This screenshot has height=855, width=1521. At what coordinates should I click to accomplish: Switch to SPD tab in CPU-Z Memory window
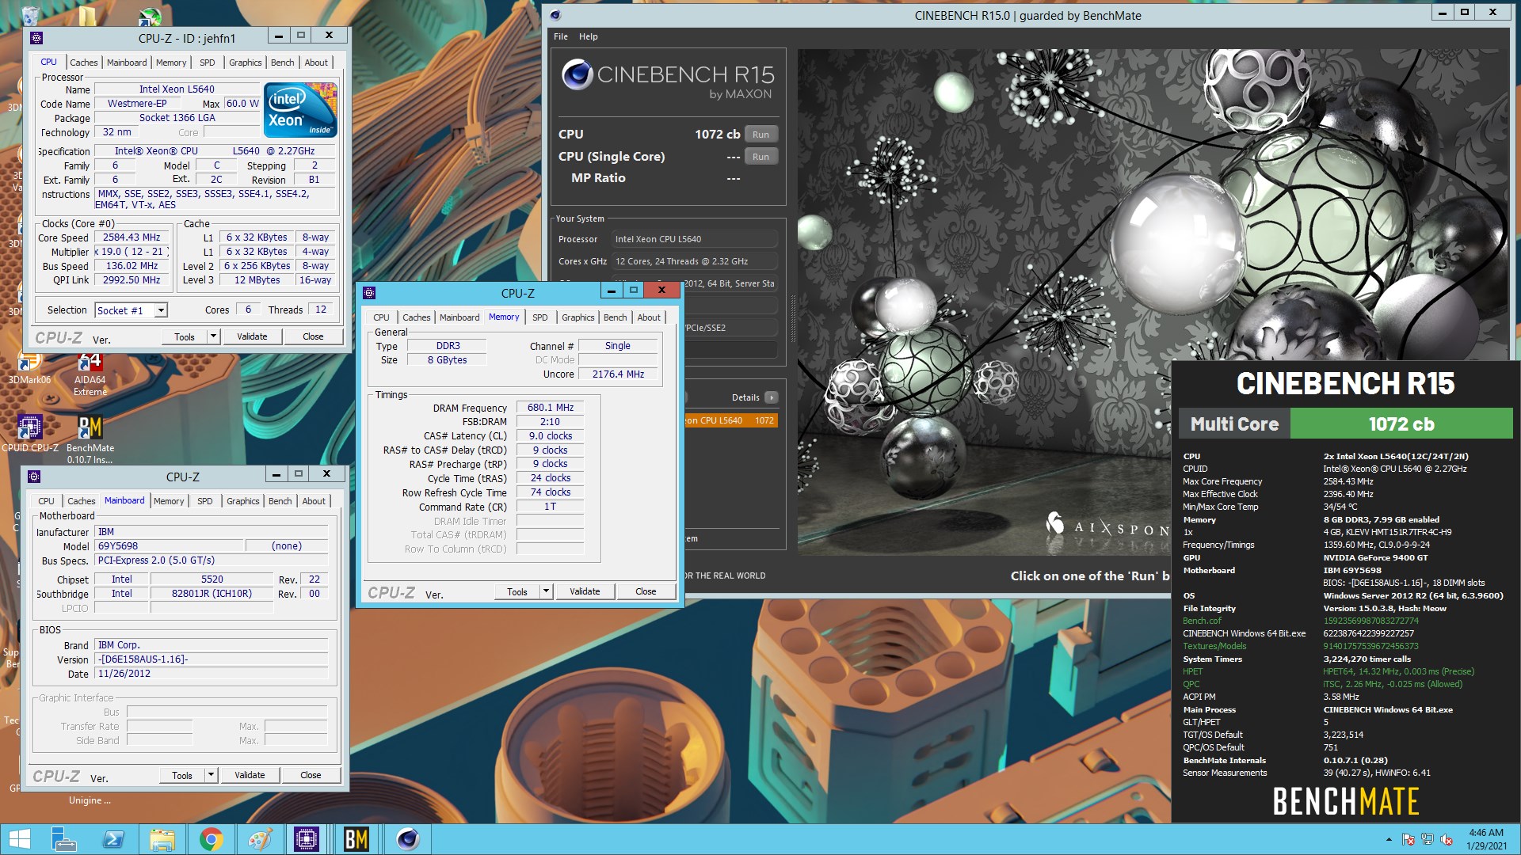[539, 317]
